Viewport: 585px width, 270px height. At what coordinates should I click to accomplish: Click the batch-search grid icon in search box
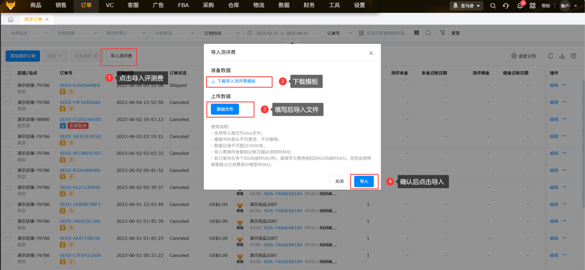361,33
